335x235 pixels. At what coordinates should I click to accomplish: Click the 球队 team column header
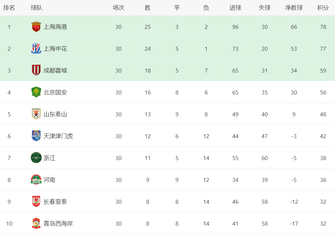point(37,8)
